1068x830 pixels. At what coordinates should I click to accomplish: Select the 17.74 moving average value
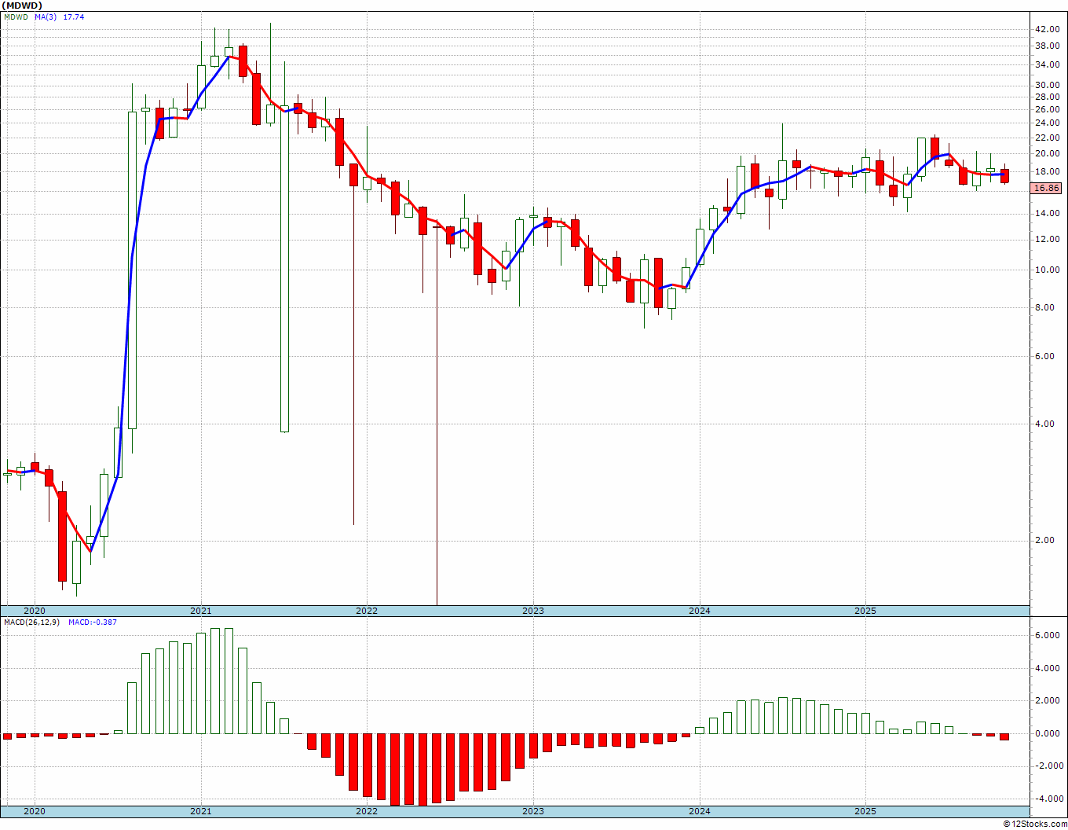pos(74,17)
